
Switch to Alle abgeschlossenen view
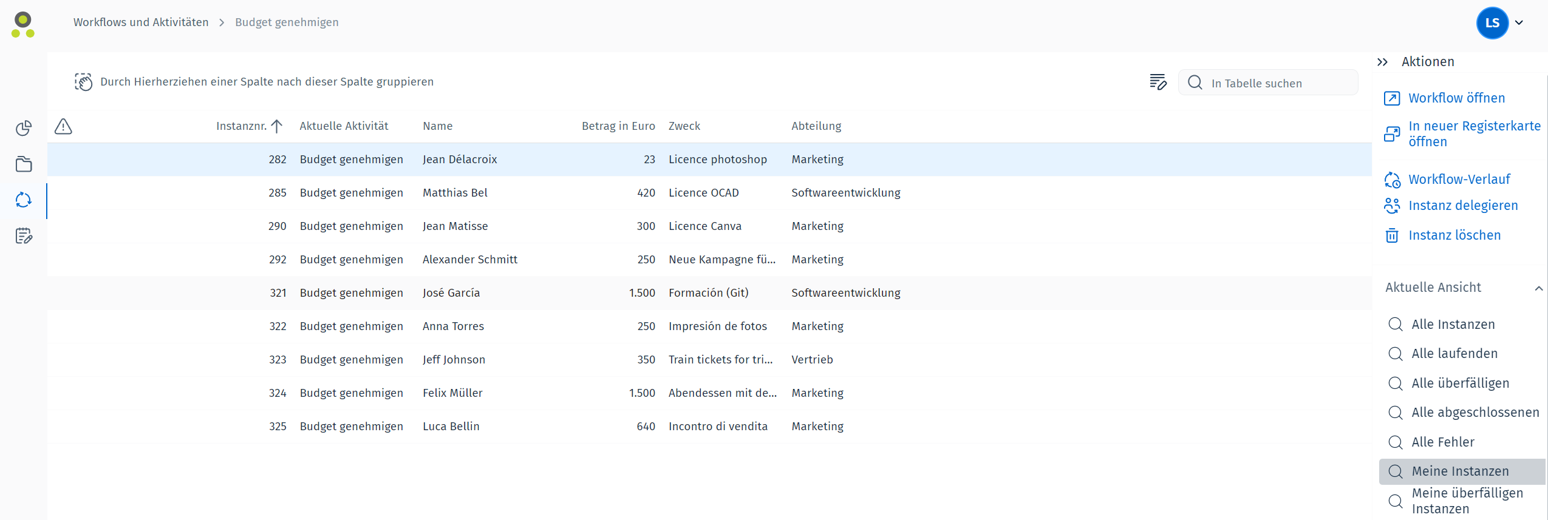tap(1475, 413)
